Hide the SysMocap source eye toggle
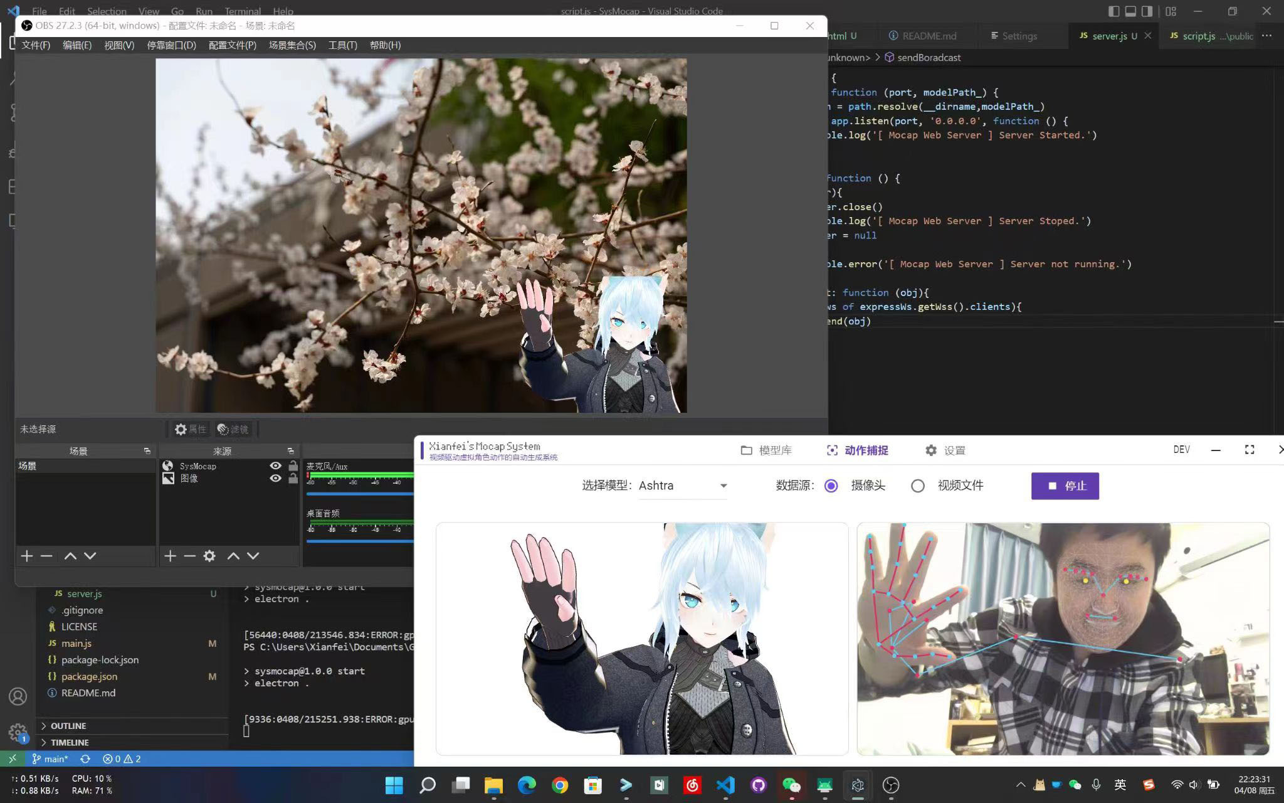 [275, 466]
